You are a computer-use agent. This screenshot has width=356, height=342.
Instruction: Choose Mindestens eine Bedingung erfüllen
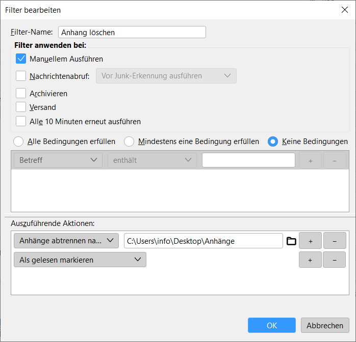(x=129, y=141)
